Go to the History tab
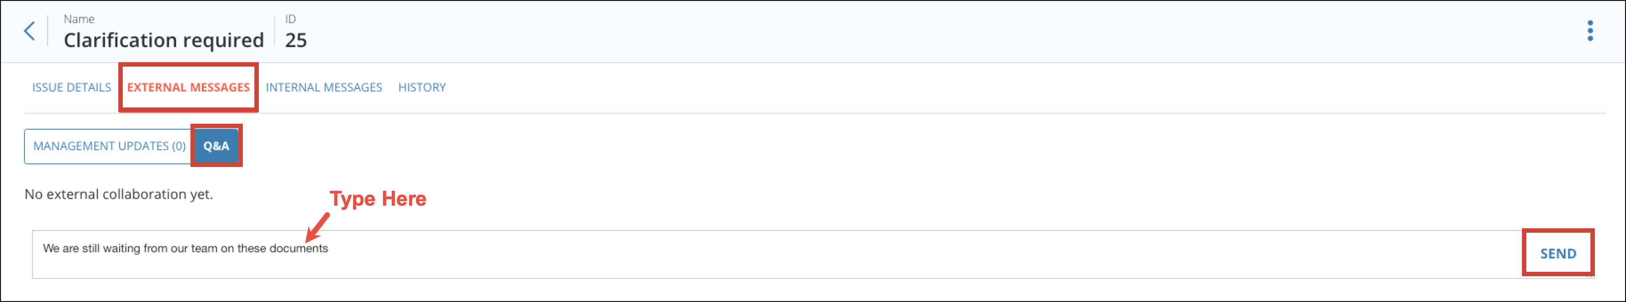 pyautogui.click(x=422, y=87)
